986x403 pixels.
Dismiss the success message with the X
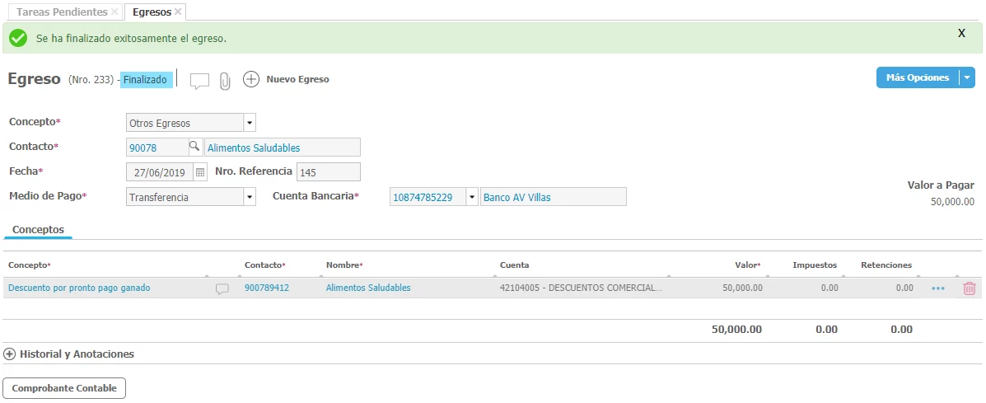tap(961, 34)
